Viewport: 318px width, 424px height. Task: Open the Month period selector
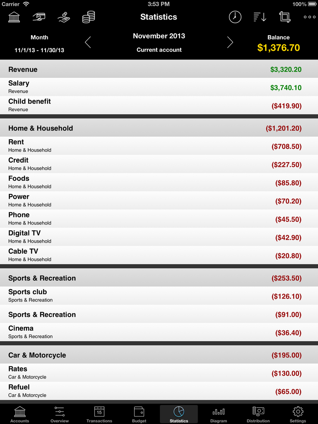click(x=39, y=43)
